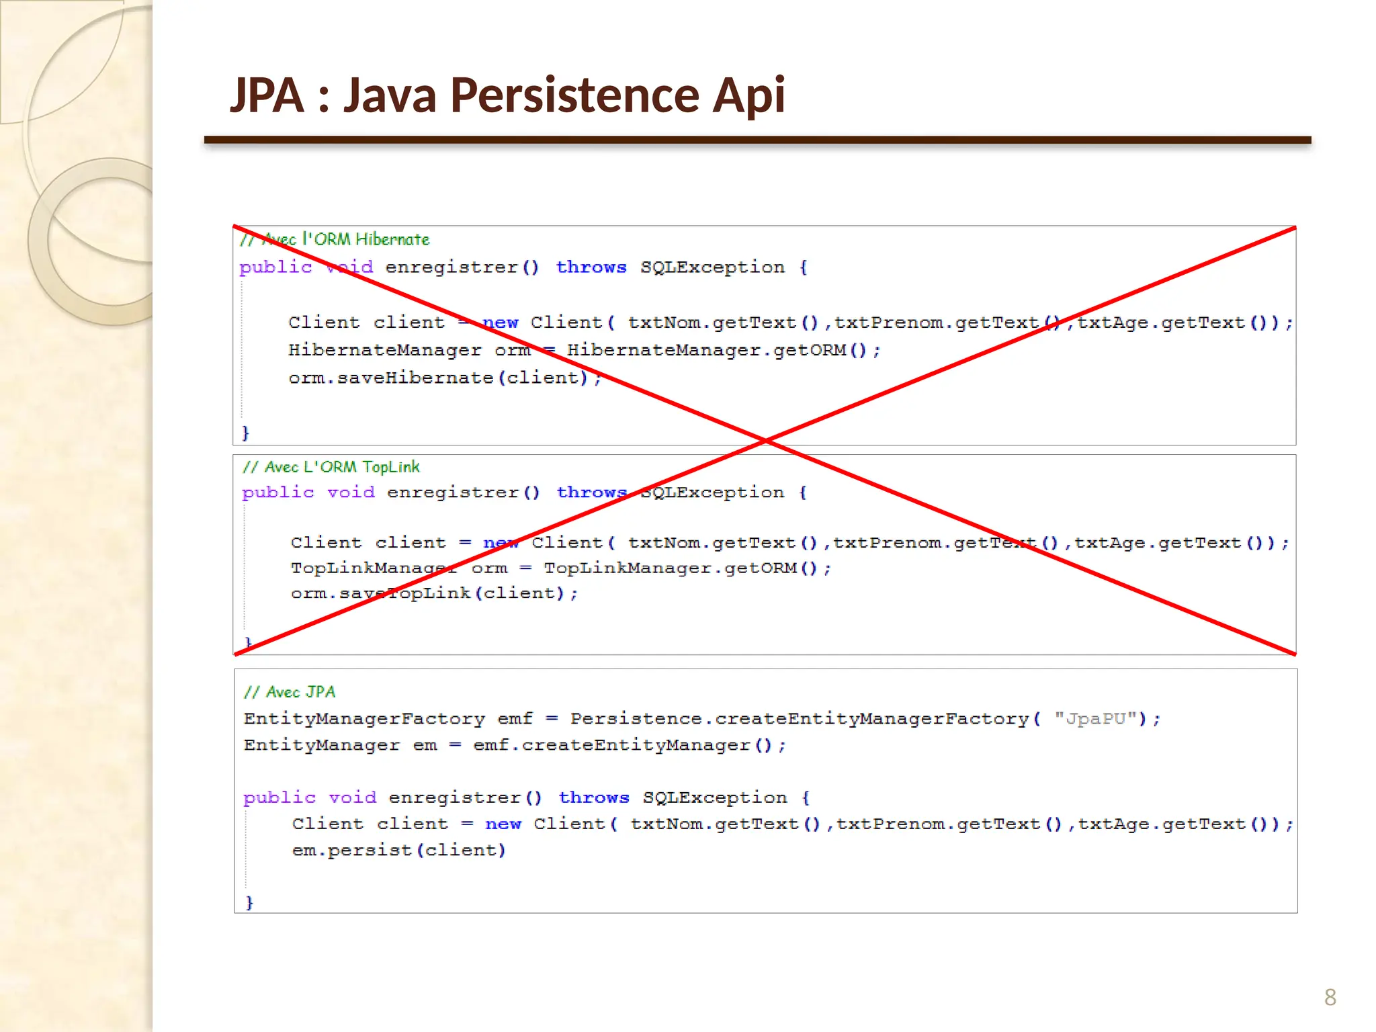
Task: Click the slide page number 8
Action: pyautogui.click(x=1330, y=997)
